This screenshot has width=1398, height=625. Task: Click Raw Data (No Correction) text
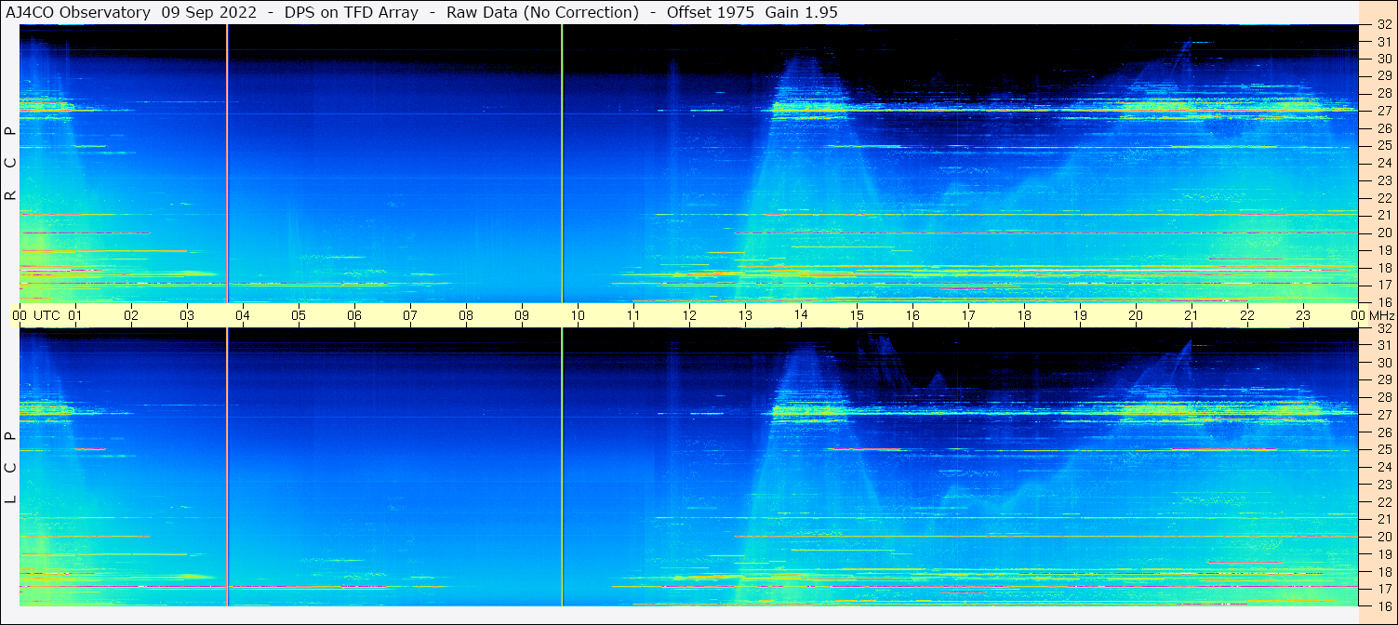click(542, 12)
